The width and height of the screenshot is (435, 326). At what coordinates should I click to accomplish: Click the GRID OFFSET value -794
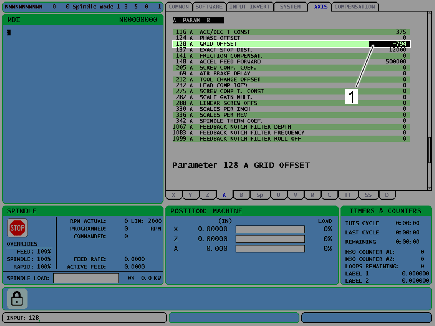tap(390, 44)
